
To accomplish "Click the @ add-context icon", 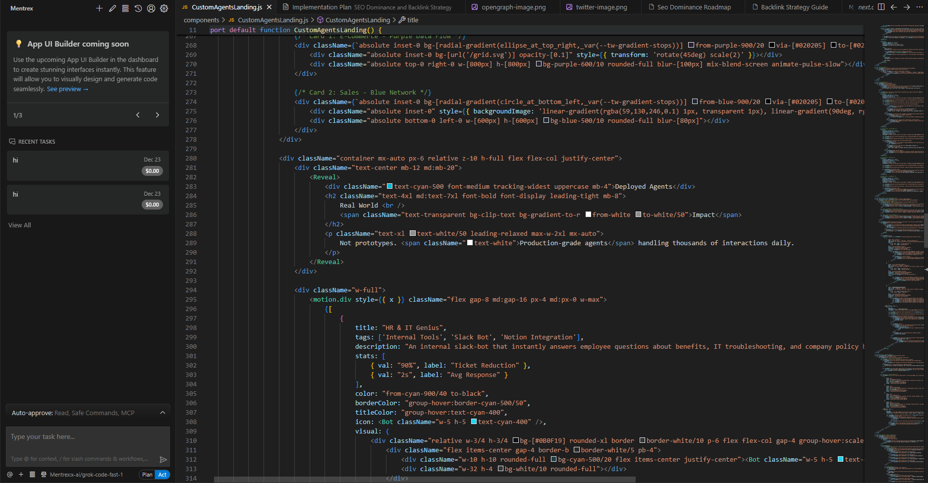I will (10, 475).
